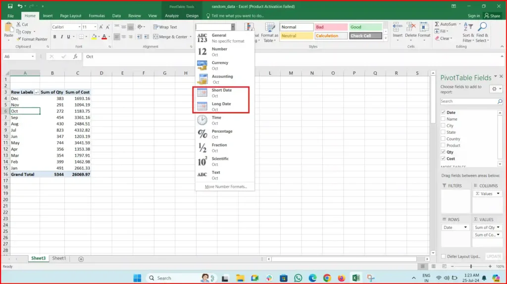
Task: Uncheck the Cost field checkbox
Action: tap(443, 158)
